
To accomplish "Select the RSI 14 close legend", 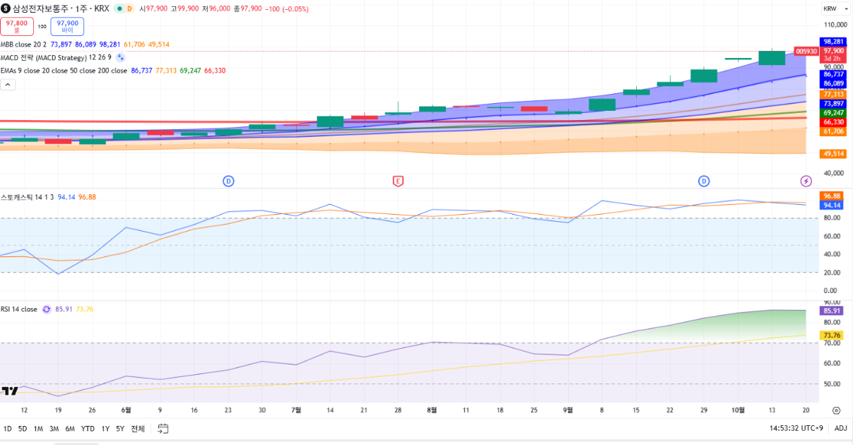I will point(19,309).
